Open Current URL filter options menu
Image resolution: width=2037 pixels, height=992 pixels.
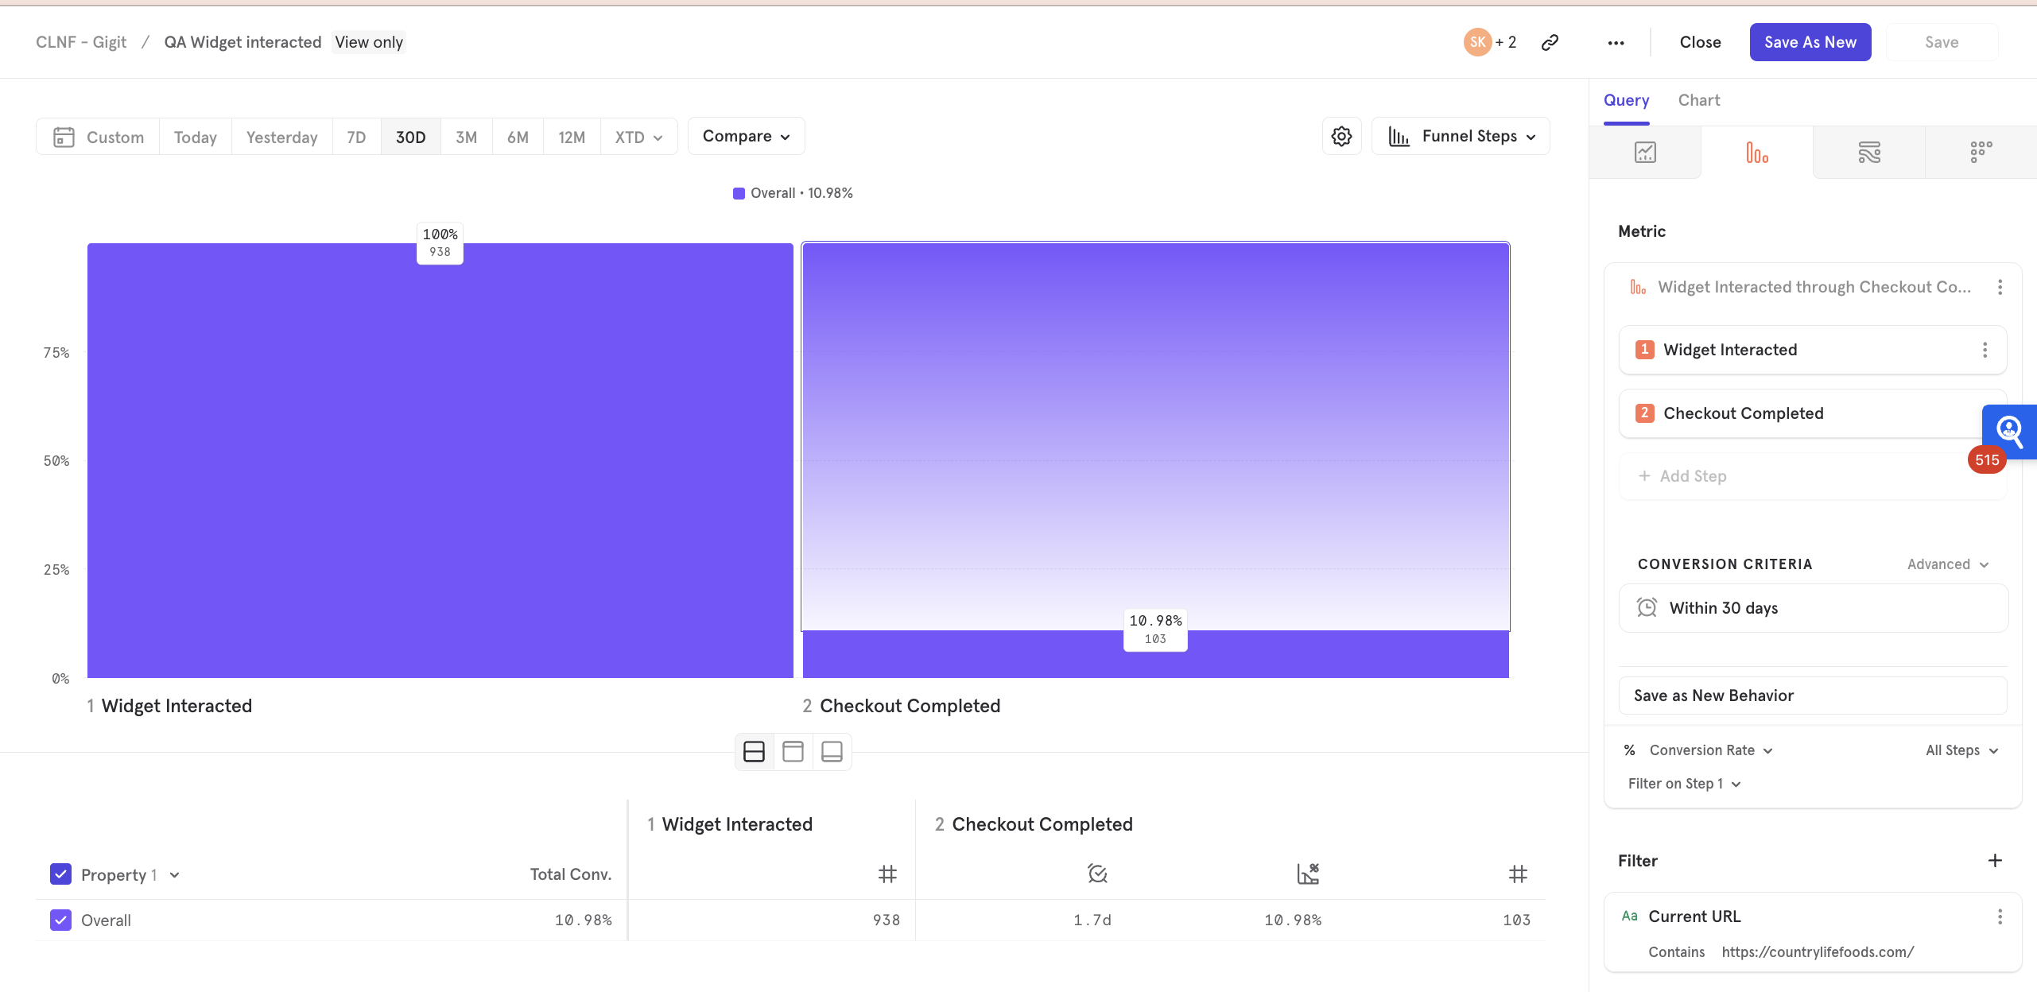2000,916
